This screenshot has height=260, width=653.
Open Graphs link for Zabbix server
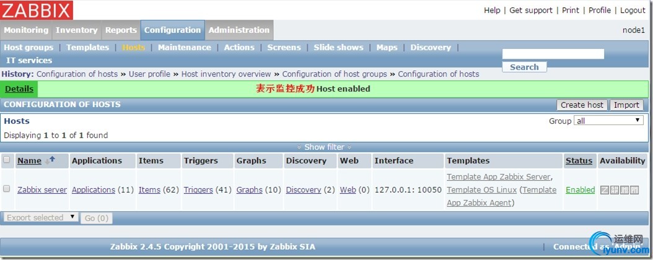[x=250, y=189]
